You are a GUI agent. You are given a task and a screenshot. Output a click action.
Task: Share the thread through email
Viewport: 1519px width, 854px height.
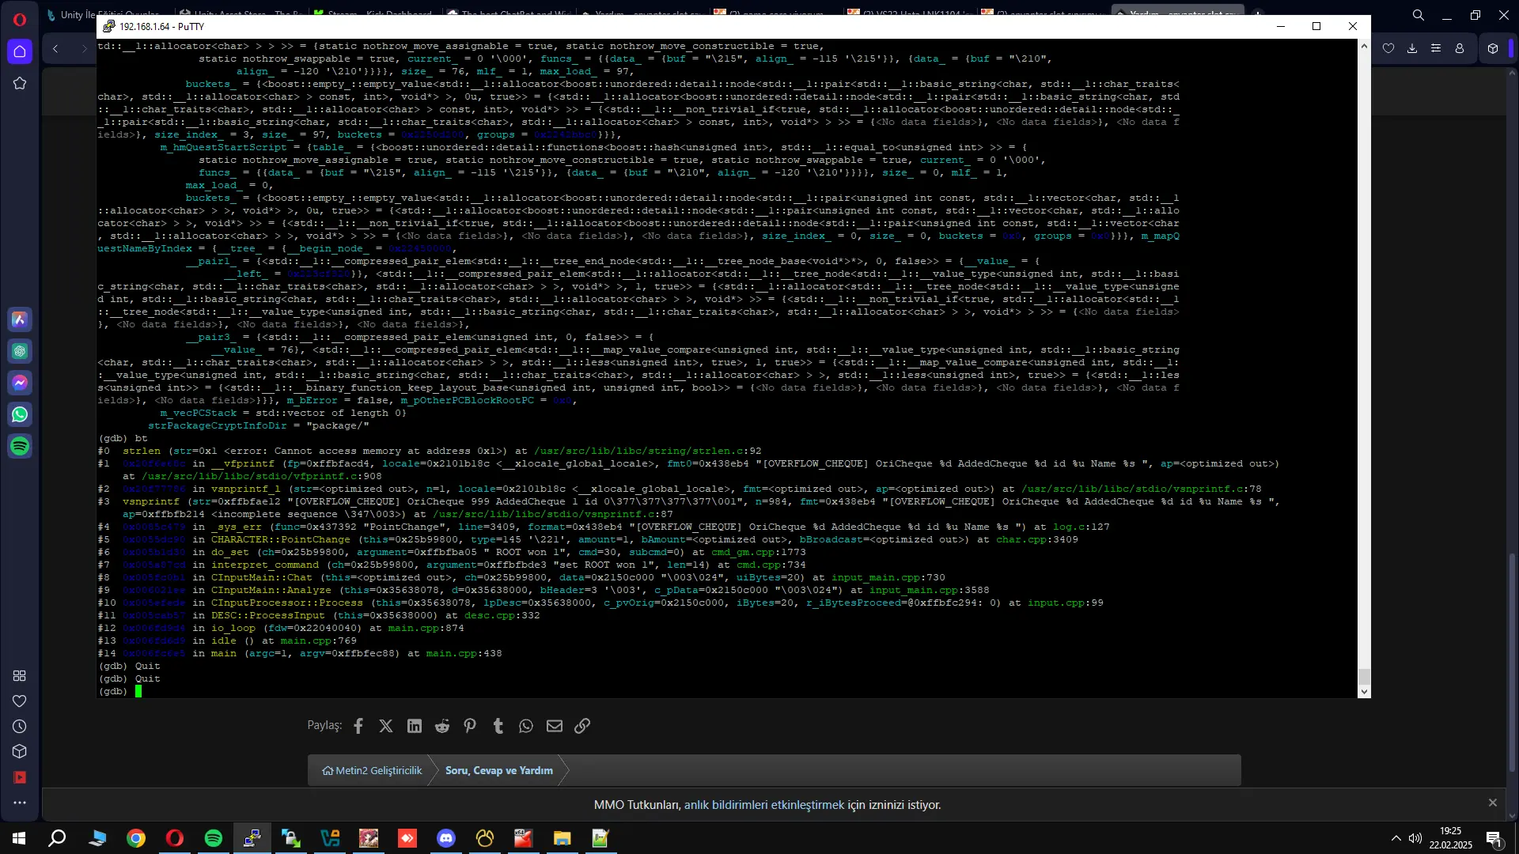click(555, 726)
